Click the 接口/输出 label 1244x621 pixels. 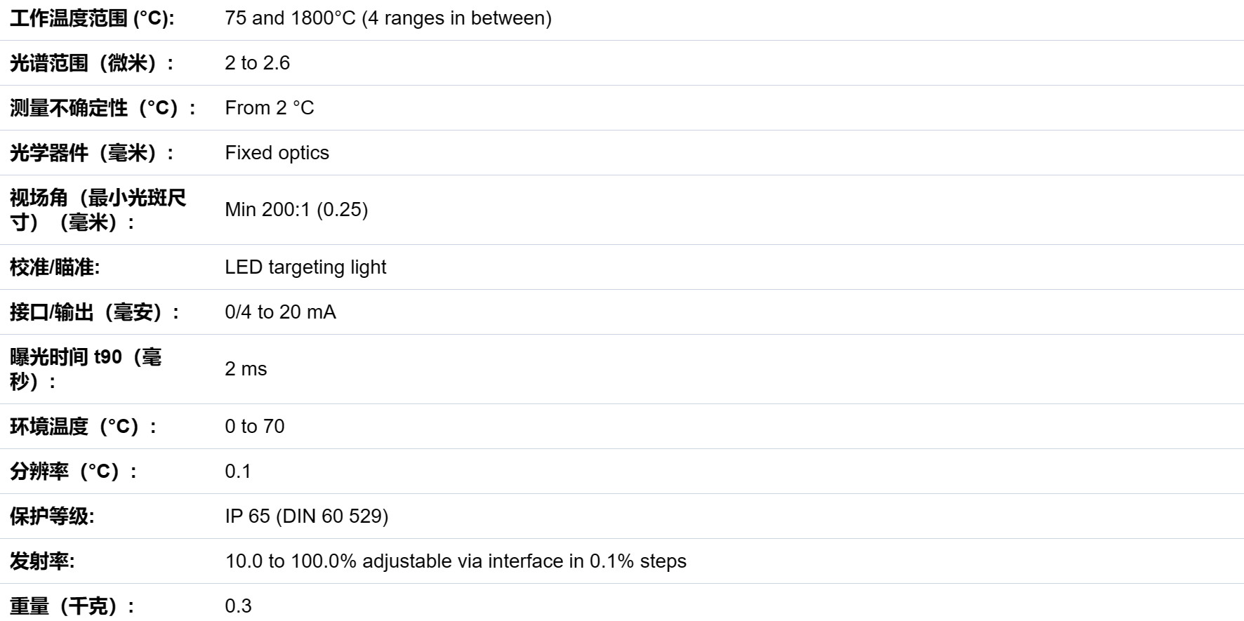tap(95, 312)
